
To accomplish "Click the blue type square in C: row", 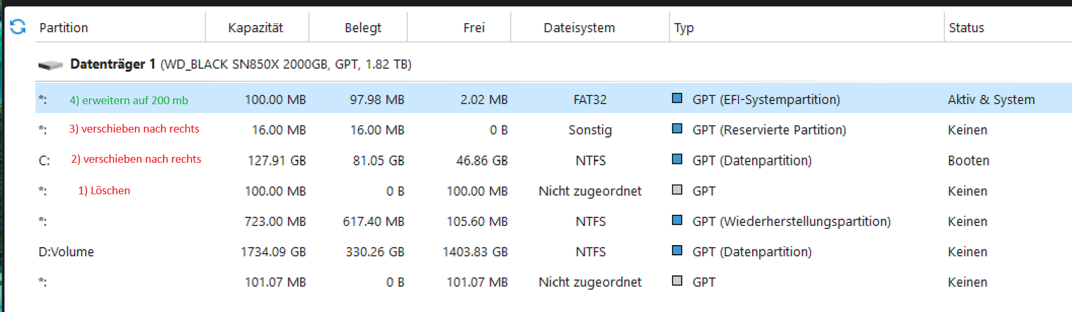I will [x=677, y=159].
